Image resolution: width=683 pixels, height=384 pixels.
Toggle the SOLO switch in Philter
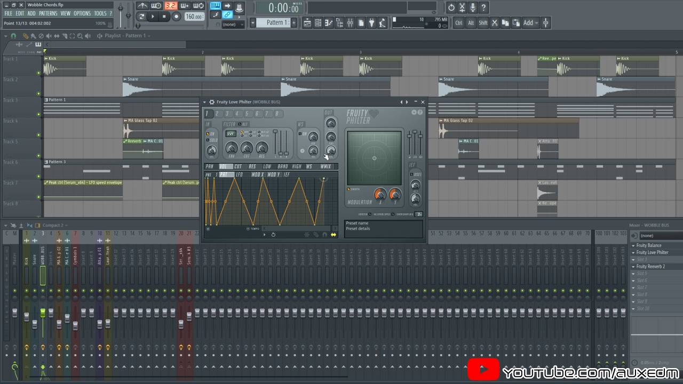coord(208,140)
